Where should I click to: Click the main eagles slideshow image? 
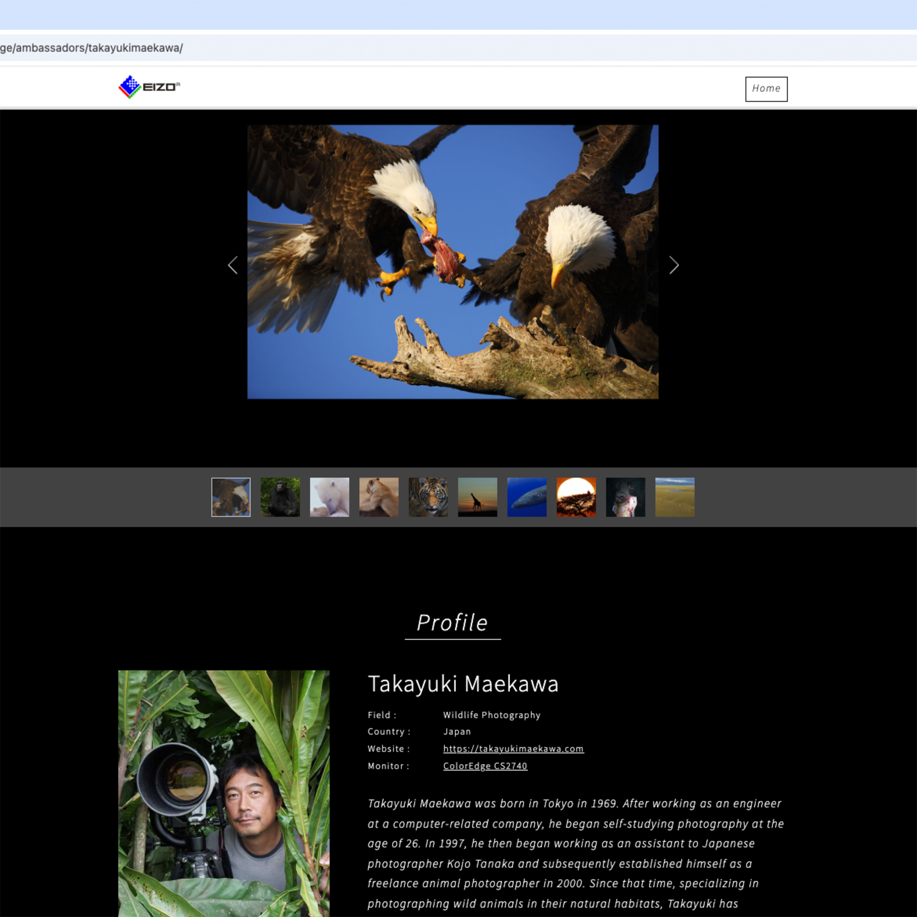[x=453, y=262]
